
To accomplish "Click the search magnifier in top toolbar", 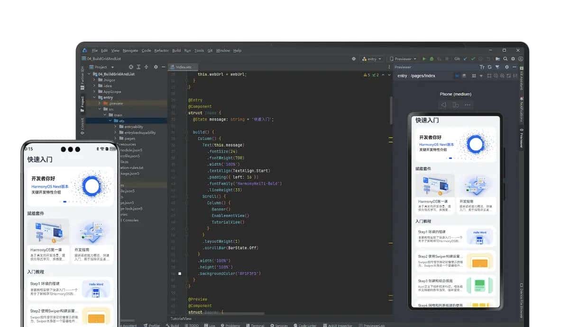I will pyautogui.click(x=505, y=59).
